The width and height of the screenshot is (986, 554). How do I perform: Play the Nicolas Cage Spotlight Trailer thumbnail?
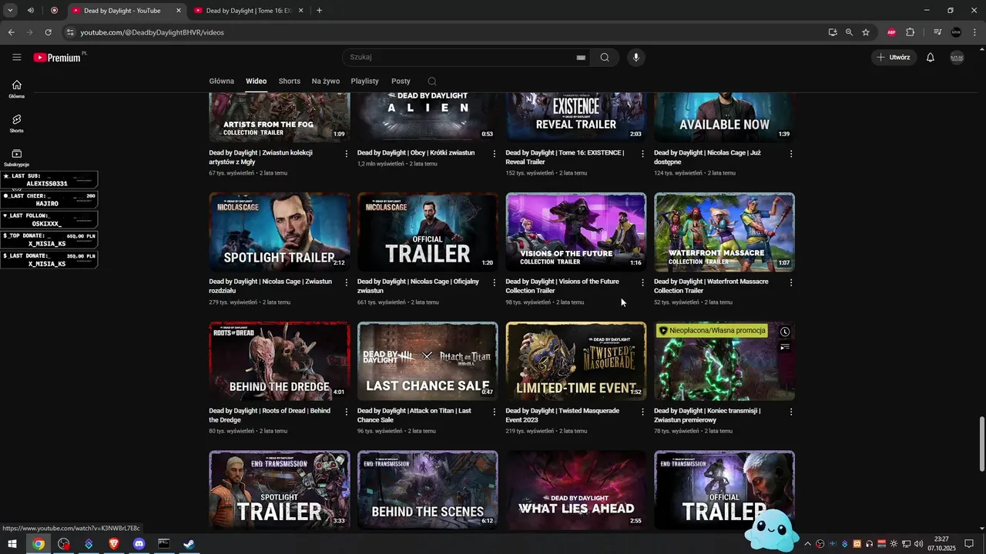[279, 232]
